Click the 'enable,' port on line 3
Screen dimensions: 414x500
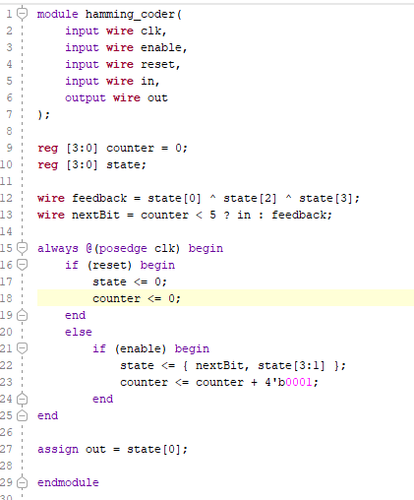[164, 47]
